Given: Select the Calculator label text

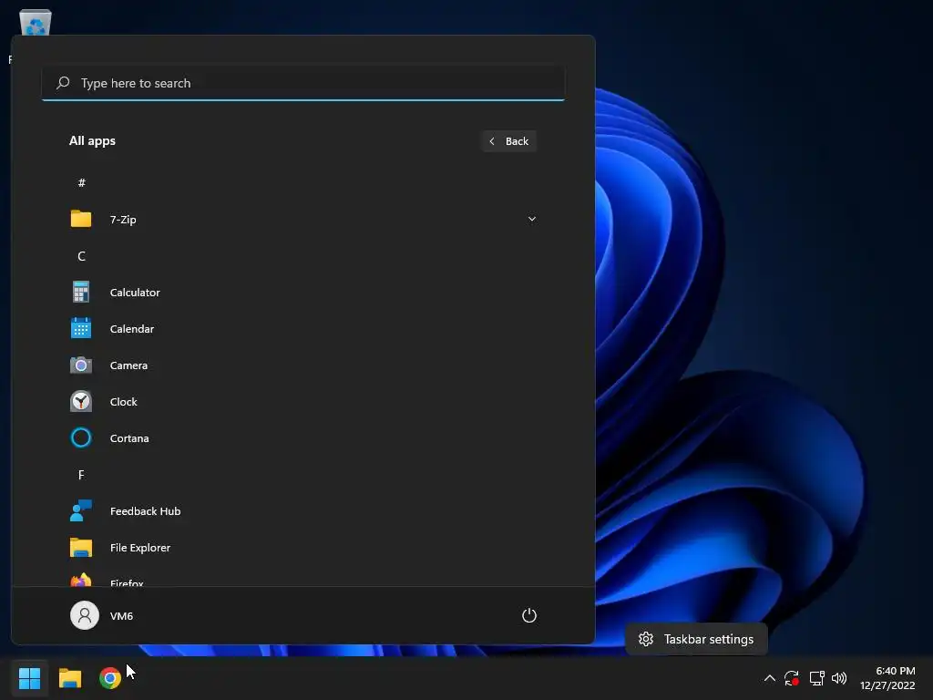Looking at the screenshot, I should tap(135, 293).
